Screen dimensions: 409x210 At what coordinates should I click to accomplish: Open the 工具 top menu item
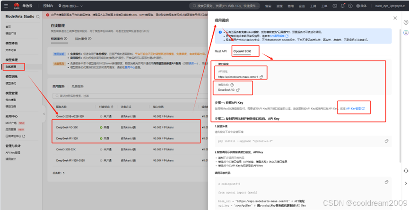(x=313, y=6)
